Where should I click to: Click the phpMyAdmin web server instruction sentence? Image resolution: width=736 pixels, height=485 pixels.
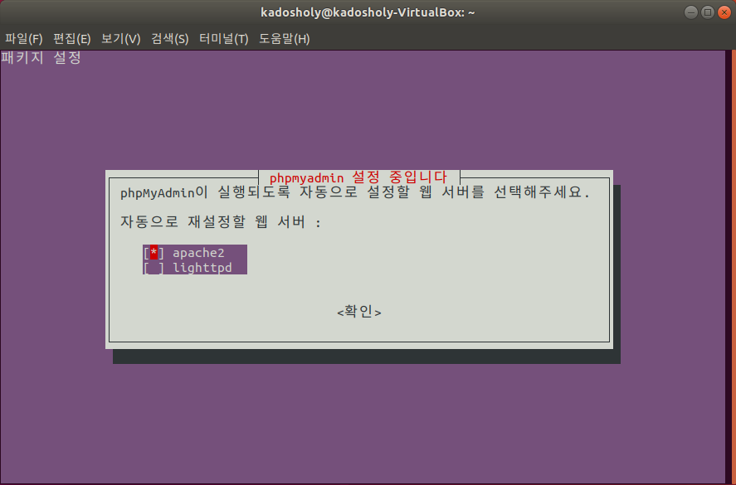pos(355,192)
